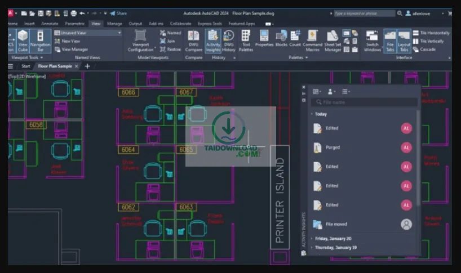Close the Floor Plan Sample tab
Image resolution: width=461 pixels, height=273 pixels.
coord(77,66)
